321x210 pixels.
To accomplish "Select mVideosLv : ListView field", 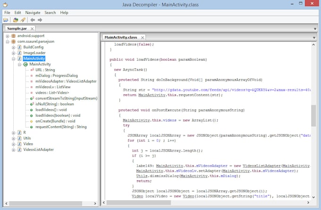I will (53, 87).
